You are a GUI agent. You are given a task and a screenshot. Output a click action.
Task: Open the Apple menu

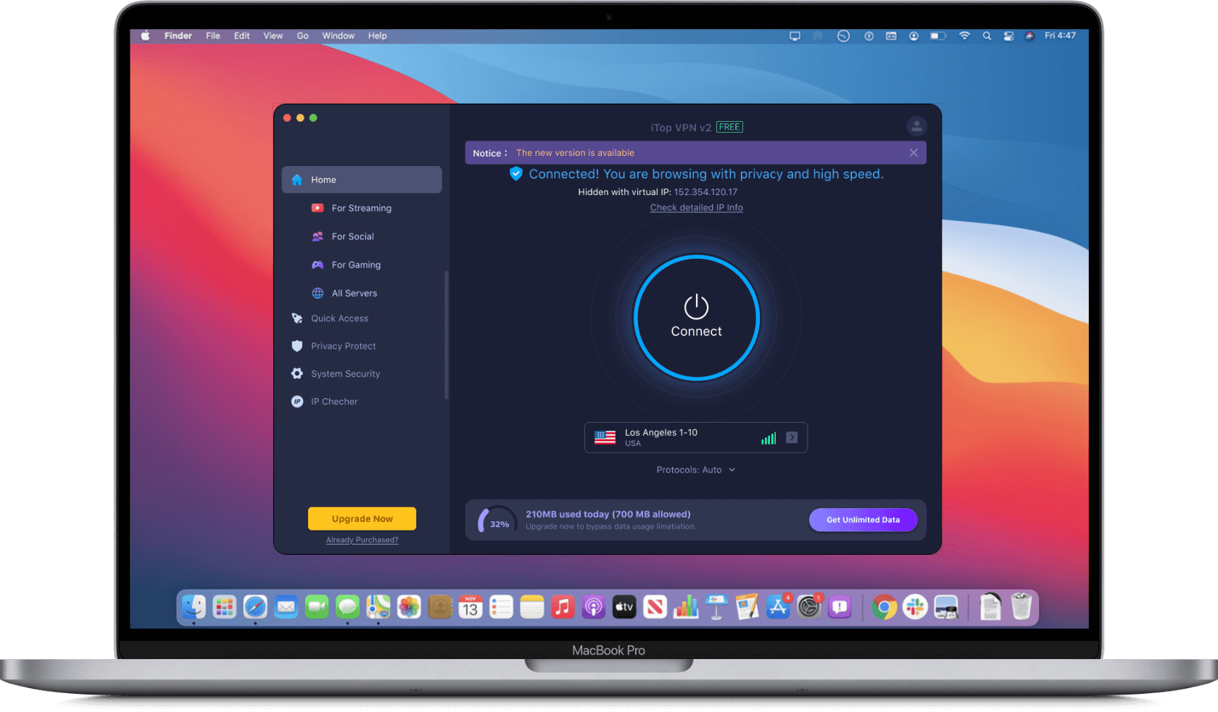[x=145, y=36]
